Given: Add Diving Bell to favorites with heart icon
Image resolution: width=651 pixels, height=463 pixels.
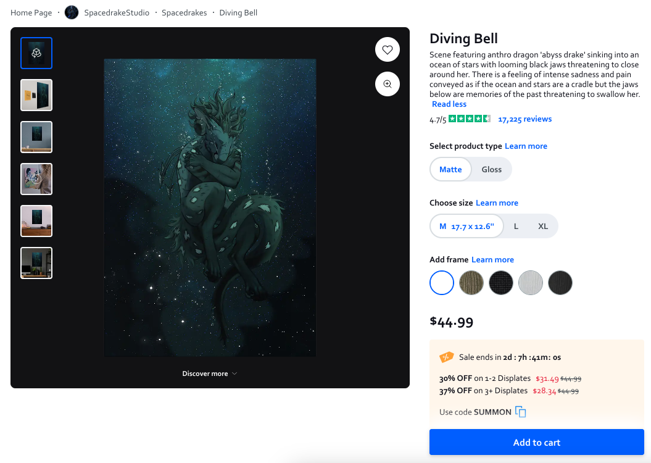Looking at the screenshot, I should coord(388,50).
